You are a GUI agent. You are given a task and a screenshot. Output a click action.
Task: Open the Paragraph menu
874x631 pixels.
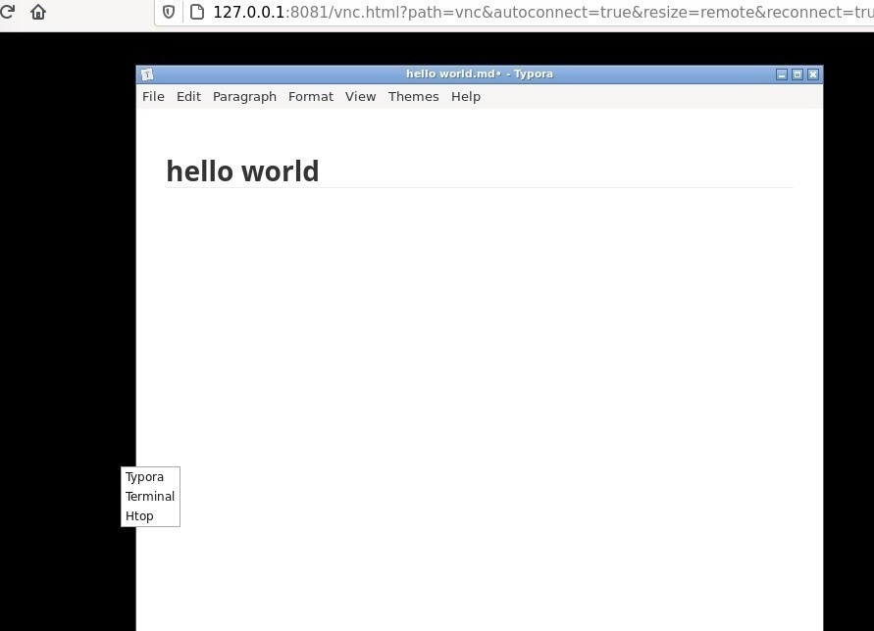(x=244, y=97)
